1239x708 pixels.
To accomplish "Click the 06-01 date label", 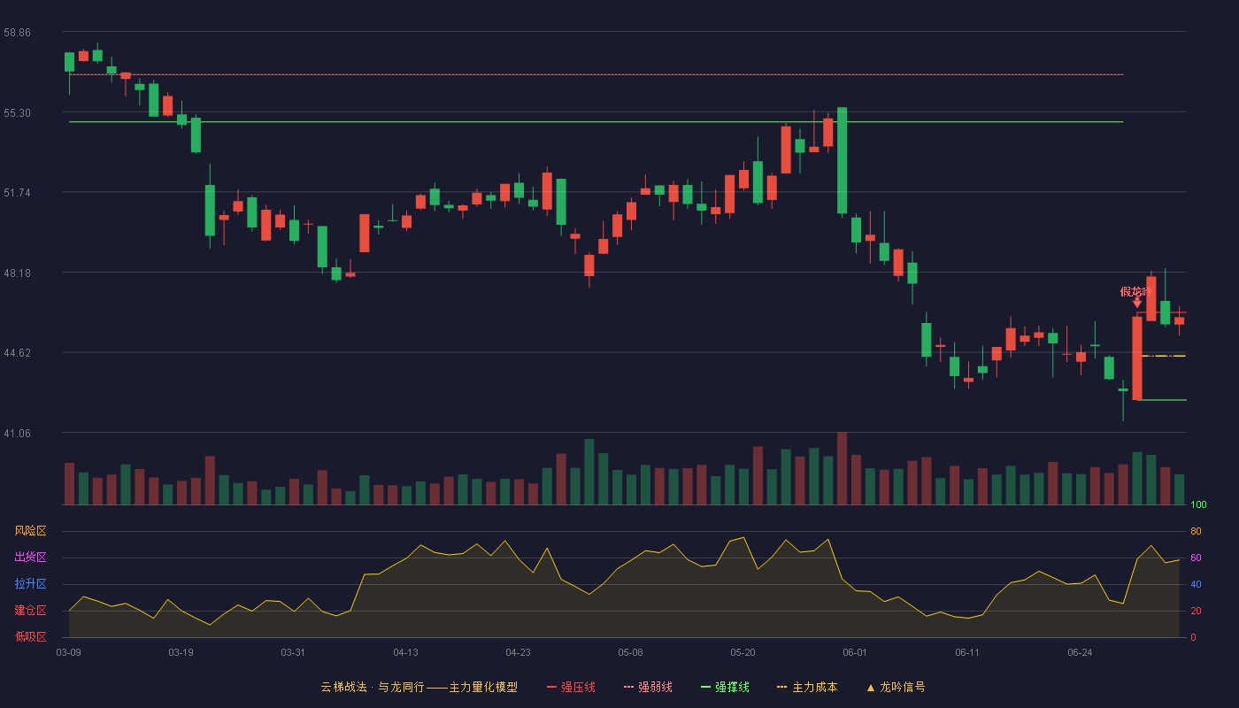I will (x=855, y=653).
